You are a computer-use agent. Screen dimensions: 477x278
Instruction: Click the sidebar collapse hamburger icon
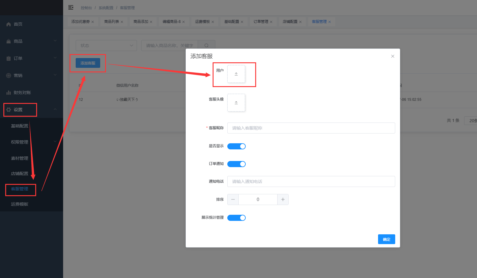coord(71,7)
